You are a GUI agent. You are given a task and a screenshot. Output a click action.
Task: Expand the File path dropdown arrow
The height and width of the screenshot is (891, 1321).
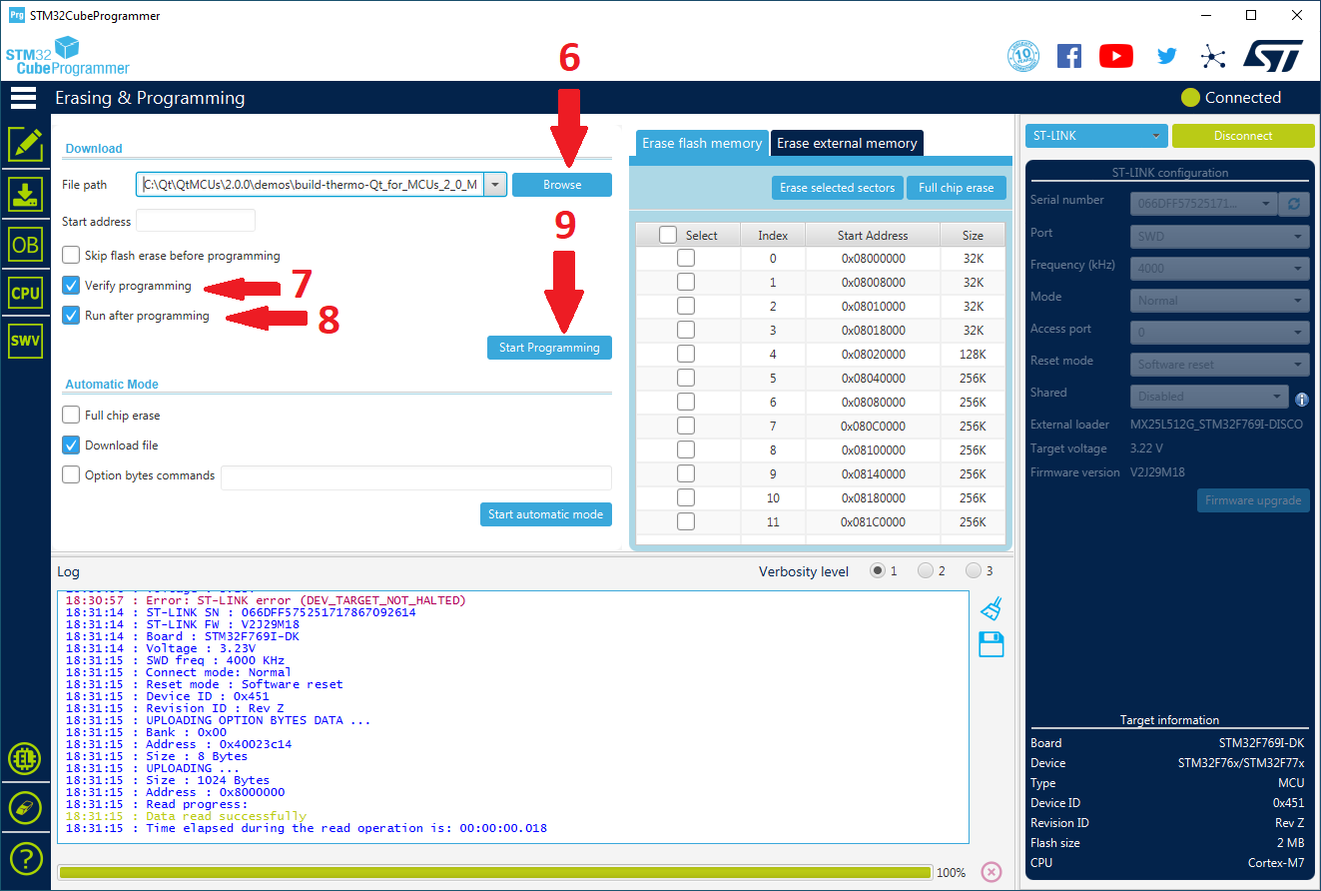pos(495,185)
